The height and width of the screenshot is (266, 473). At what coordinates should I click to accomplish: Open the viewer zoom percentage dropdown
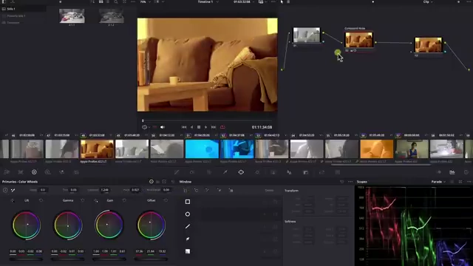coord(145,1)
